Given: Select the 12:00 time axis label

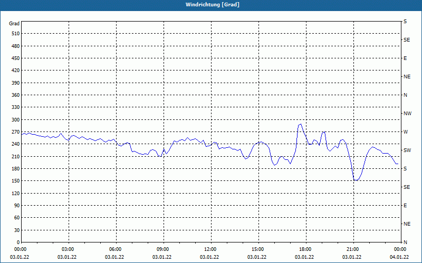Looking at the screenshot, I should 210,249.
